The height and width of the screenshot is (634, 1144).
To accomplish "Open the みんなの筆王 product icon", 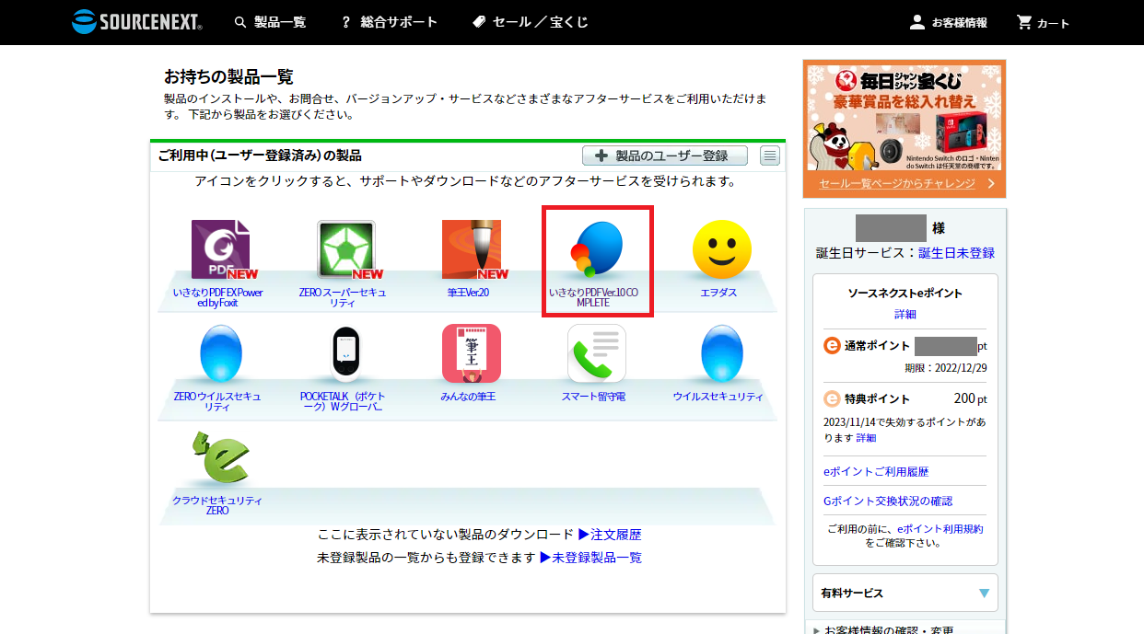I will 470,352.
